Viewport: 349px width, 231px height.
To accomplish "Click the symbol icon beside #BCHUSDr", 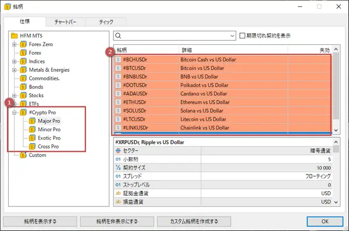I will (x=118, y=59).
